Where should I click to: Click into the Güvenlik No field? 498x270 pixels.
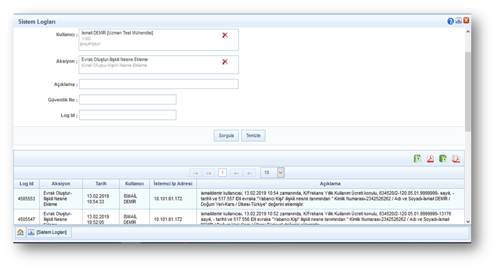[x=128, y=99]
